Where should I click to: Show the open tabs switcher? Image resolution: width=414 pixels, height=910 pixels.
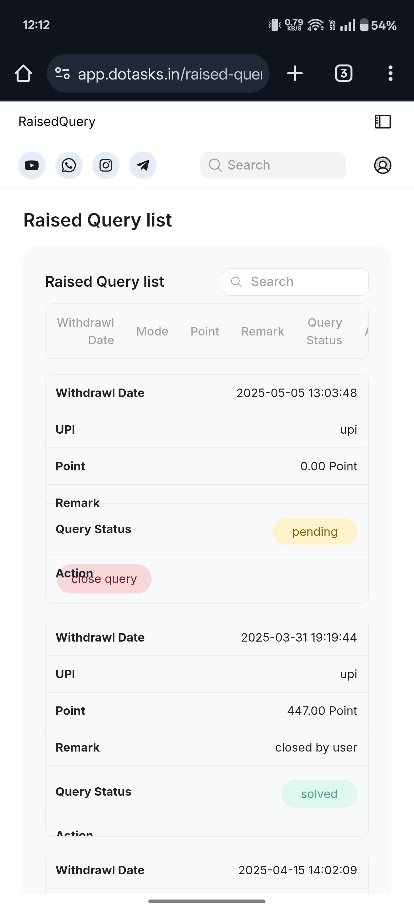tap(344, 73)
